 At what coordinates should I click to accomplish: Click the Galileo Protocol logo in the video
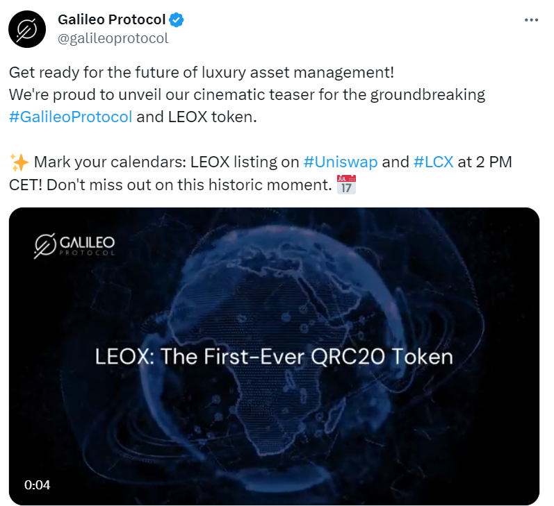point(74,246)
